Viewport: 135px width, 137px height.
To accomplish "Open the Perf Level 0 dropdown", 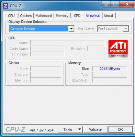I will (113, 29).
